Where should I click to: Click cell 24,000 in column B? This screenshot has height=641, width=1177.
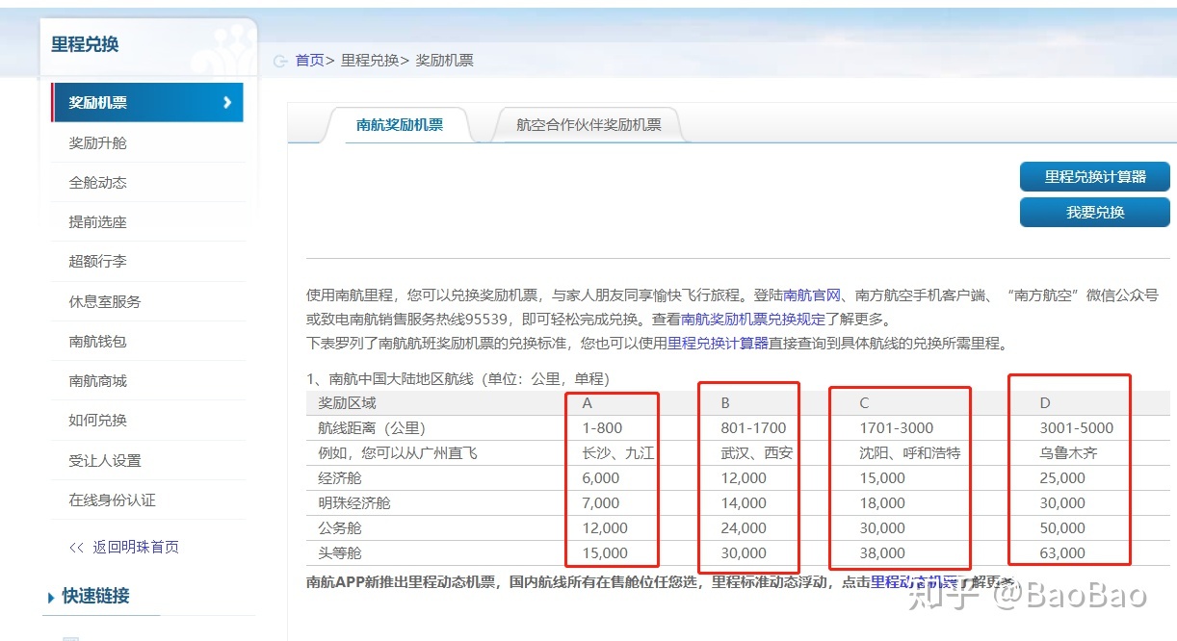(744, 527)
